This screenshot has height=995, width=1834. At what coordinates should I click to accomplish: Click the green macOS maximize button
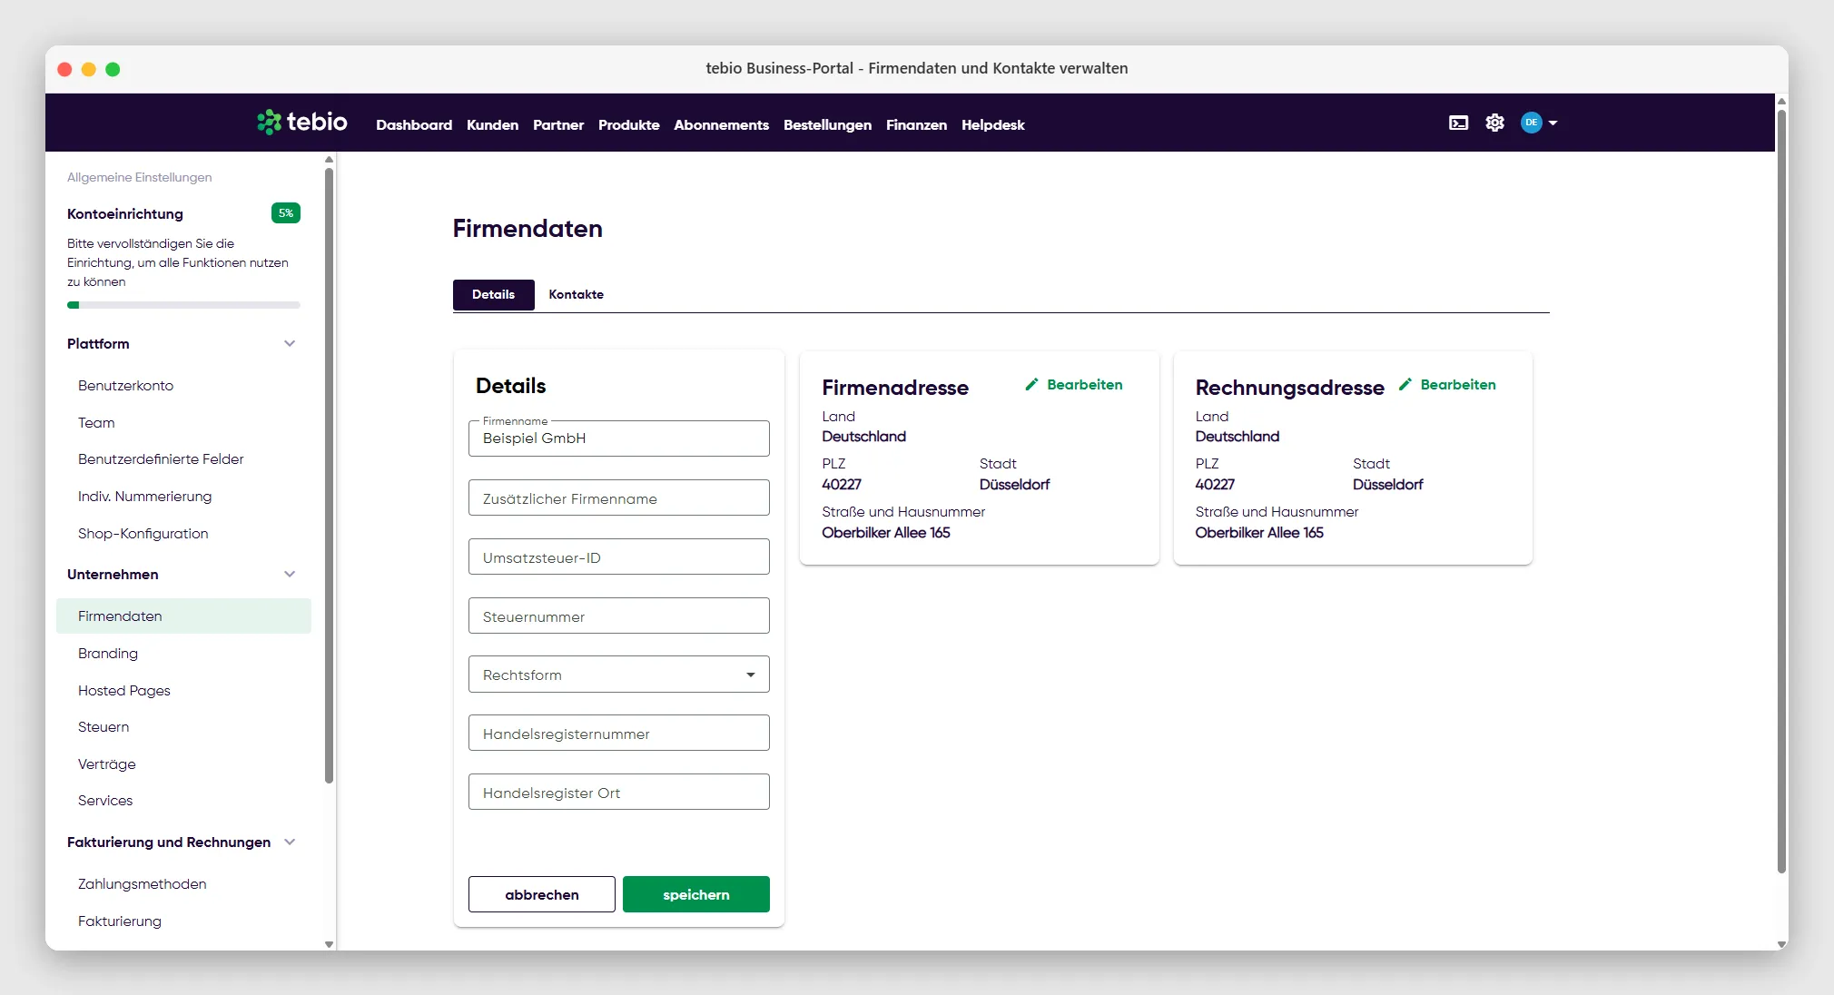point(113,69)
